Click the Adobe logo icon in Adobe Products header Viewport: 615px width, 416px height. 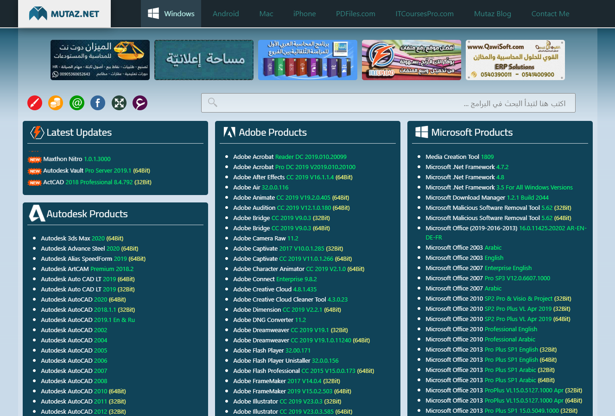click(x=229, y=132)
